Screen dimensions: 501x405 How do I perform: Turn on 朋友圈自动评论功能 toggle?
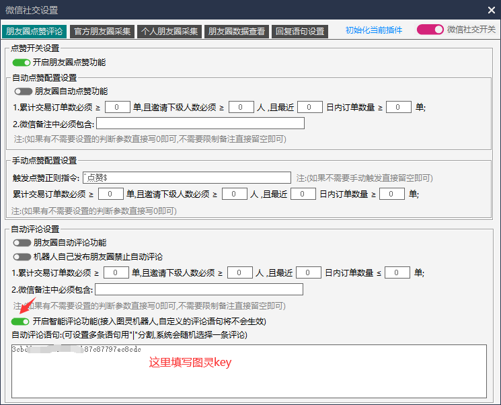tap(22, 243)
